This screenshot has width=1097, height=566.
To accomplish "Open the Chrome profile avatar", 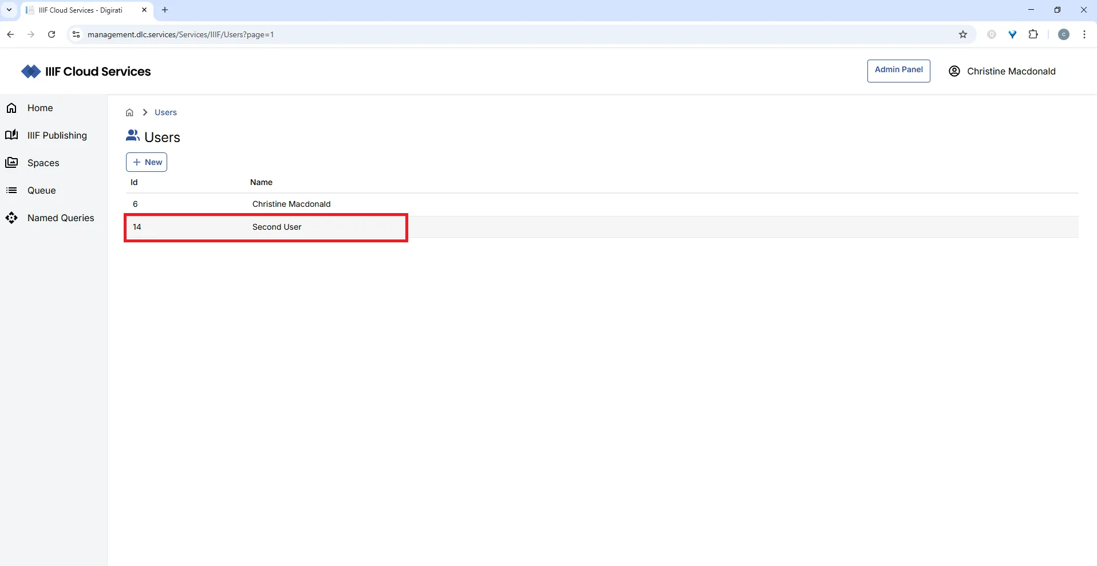I will (x=1064, y=34).
